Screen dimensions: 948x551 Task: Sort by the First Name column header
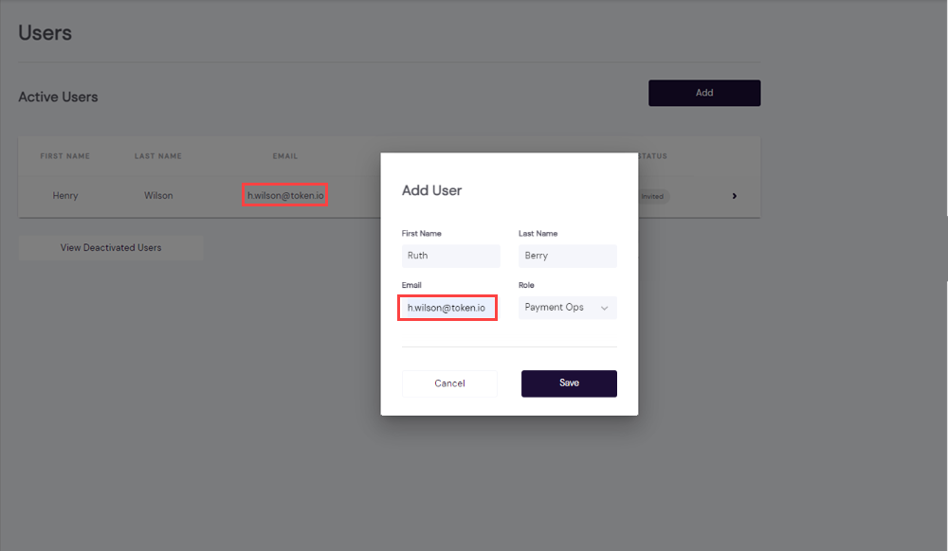[64, 156]
